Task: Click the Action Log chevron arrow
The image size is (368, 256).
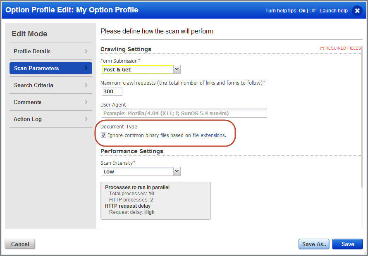Action: coord(86,119)
